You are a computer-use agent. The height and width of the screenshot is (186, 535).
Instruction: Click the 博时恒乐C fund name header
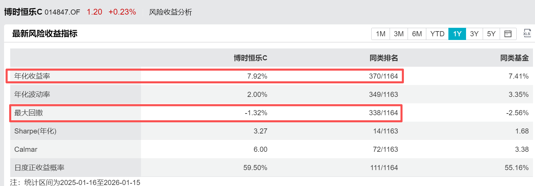[x=23, y=12]
